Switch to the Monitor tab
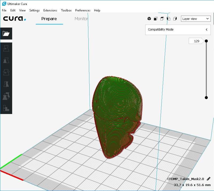This screenshot has width=214, height=191. pos(81,19)
